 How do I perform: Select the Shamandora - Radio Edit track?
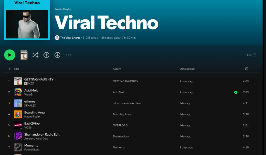pyautogui.click(x=42, y=134)
